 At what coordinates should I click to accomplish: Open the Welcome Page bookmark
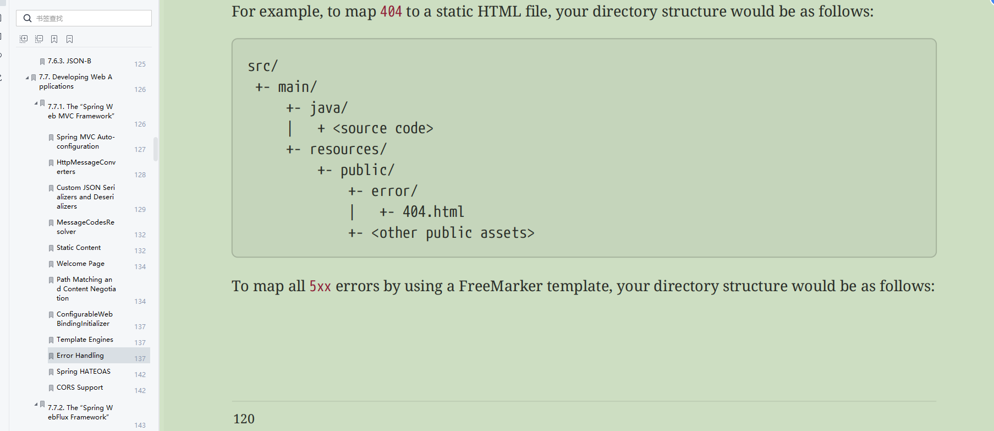tap(80, 264)
